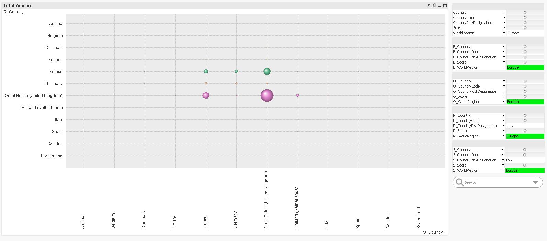Image resolution: width=547 pixels, height=241 pixels.
Task: Click into the Search input field
Action: 496,182
